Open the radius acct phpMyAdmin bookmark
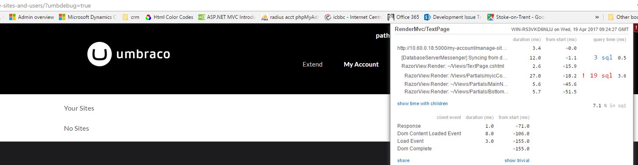The image size is (638, 165). 290,17
